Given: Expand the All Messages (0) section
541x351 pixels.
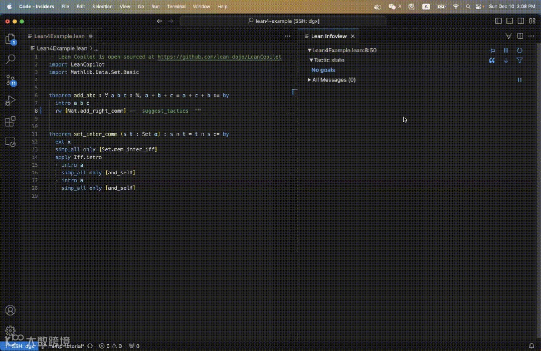Looking at the screenshot, I should 309,80.
